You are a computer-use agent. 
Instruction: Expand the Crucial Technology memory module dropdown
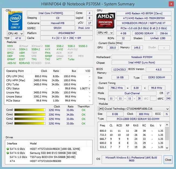(133, 109)
